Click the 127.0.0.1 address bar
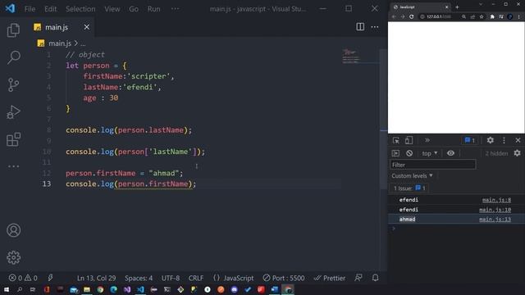525x295 pixels. [x=439, y=16]
